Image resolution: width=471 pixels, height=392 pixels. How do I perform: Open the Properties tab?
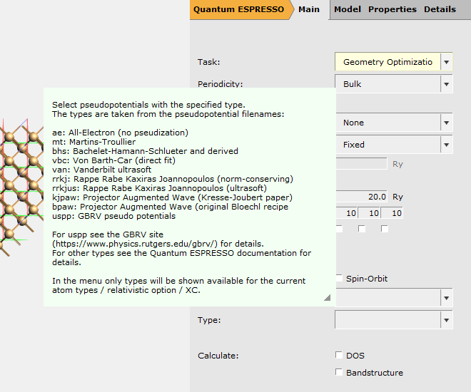[392, 9]
